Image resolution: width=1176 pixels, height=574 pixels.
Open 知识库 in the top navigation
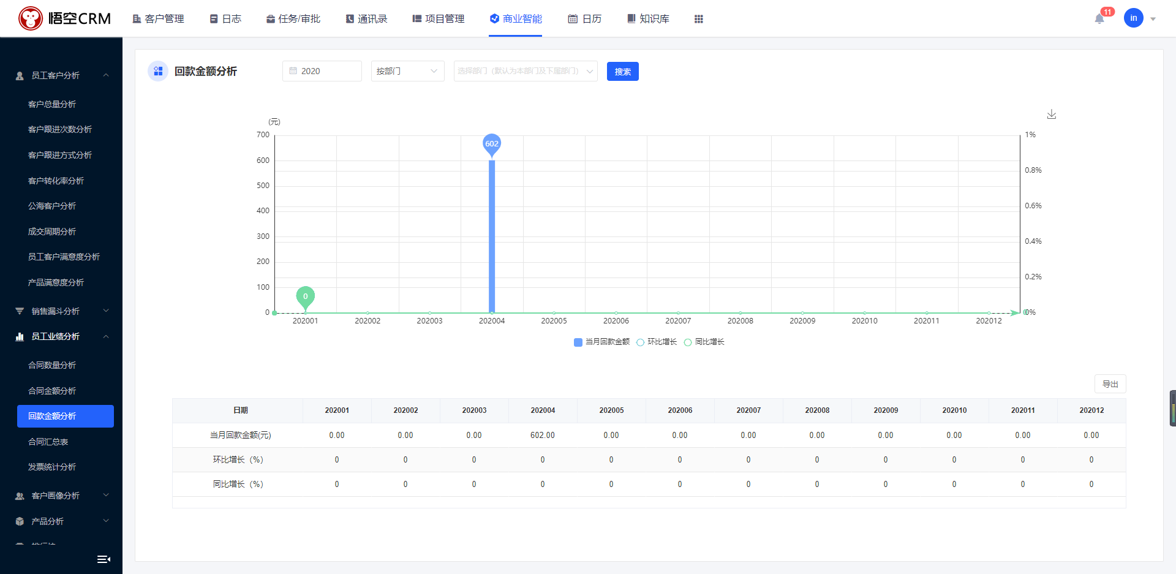click(x=648, y=19)
